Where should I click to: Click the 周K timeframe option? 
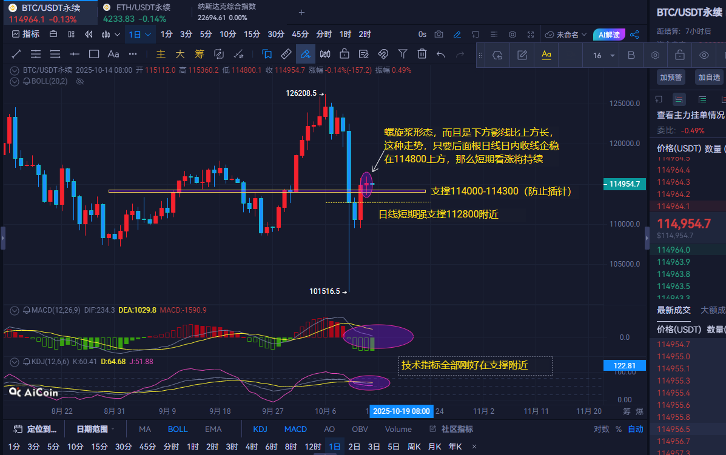[414, 447]
